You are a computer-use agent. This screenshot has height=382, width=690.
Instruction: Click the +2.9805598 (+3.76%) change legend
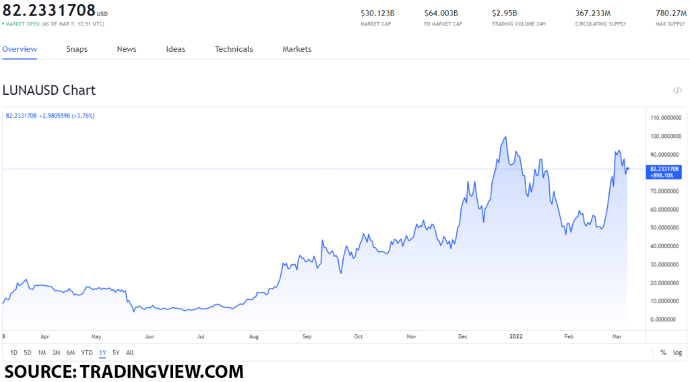pyautogui.click(x=67, y=116)
